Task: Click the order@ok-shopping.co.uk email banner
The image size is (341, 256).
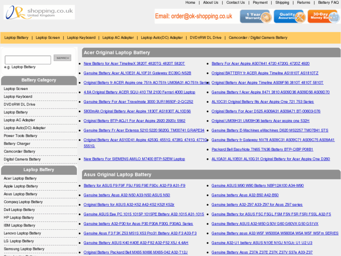Action: click(194, 16)
